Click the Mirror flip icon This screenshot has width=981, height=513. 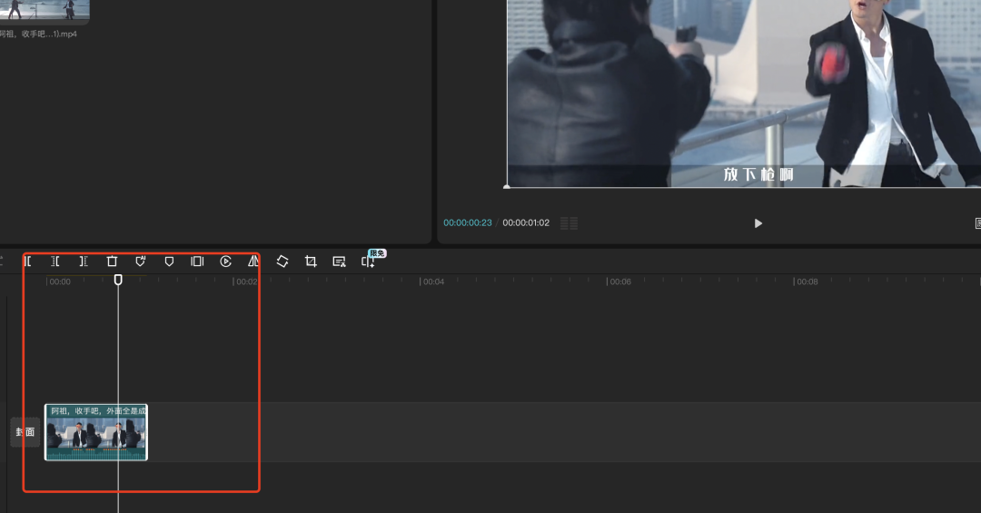point(253,261)
